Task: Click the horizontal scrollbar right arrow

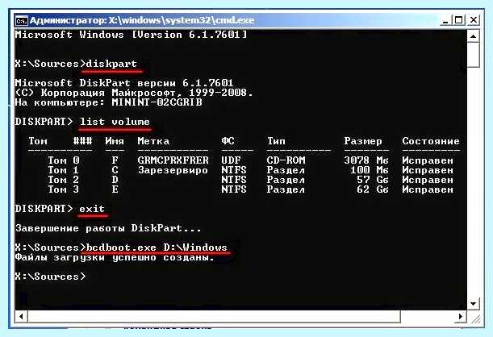Action: coord(460,316)
